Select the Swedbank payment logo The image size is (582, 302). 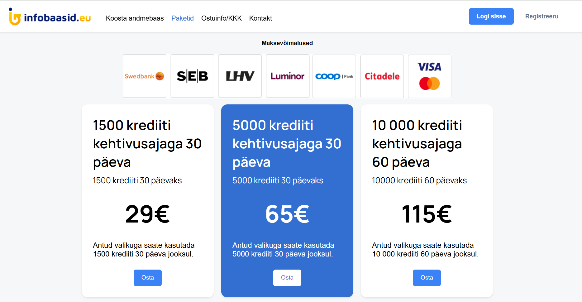click(x=144, y=76)
